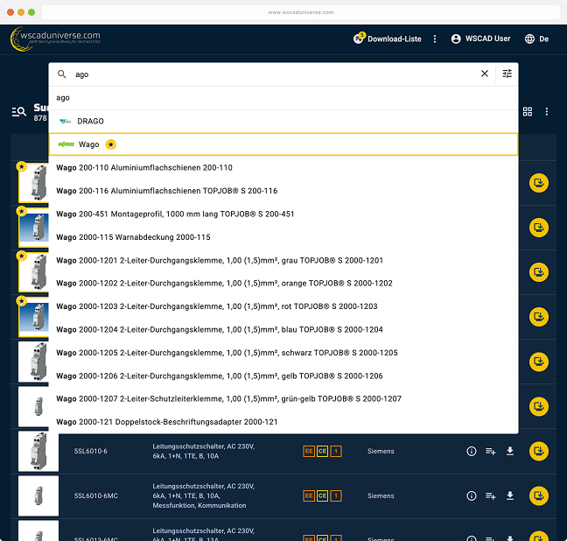Choose suggestion Wago 200-451 Montageprofil

coord(175,214)
